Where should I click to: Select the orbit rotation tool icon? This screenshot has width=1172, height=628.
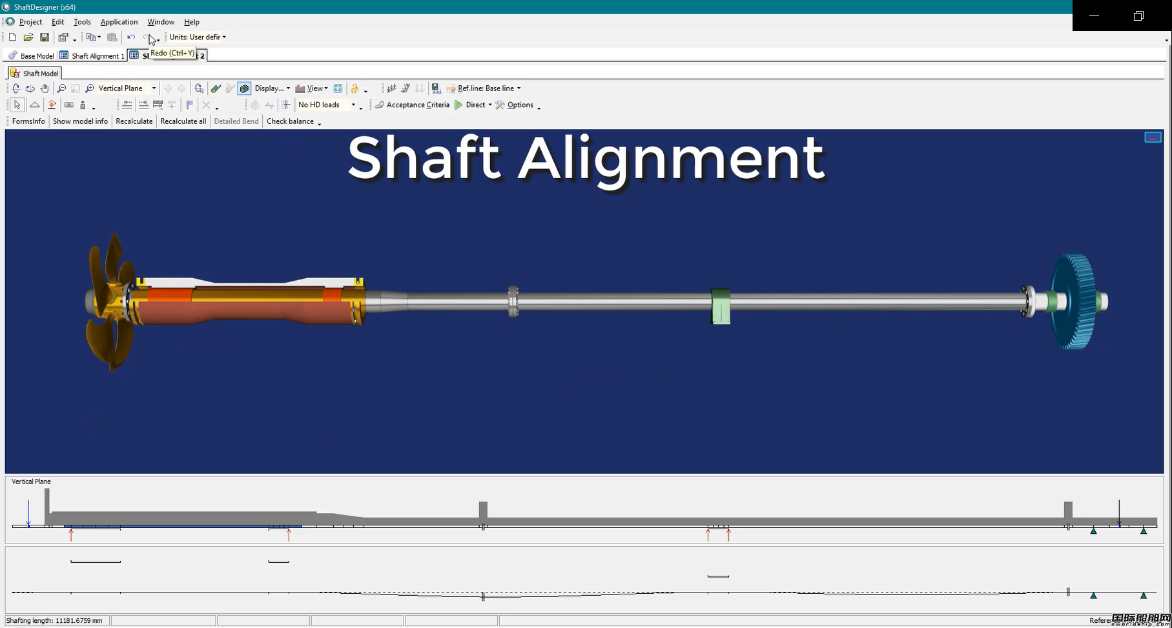pos(30,88)
